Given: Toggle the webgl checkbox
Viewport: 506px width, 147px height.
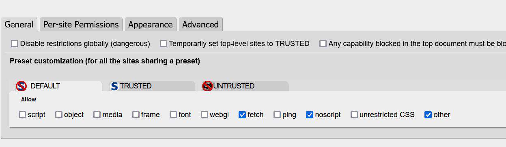Looking at the screenshot, I should (205, 115).
